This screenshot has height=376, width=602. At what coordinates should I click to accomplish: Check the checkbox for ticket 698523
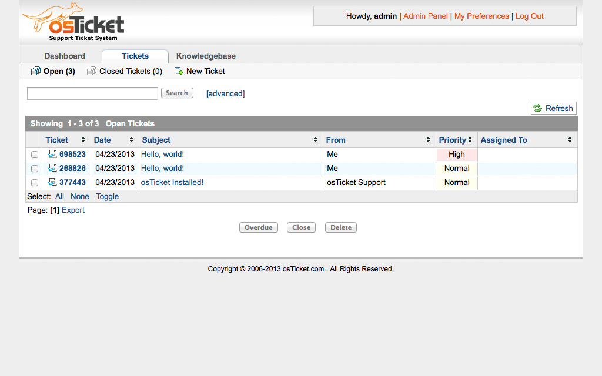(34, 154)
